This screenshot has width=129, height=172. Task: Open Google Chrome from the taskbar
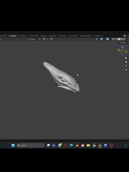coord(94,146)
